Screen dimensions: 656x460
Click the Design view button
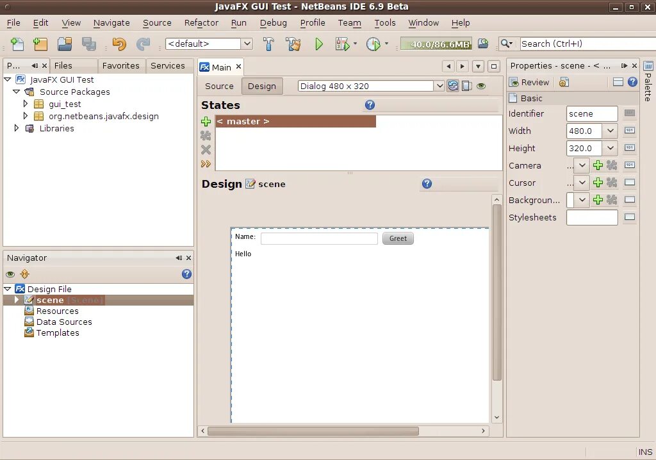262,86
